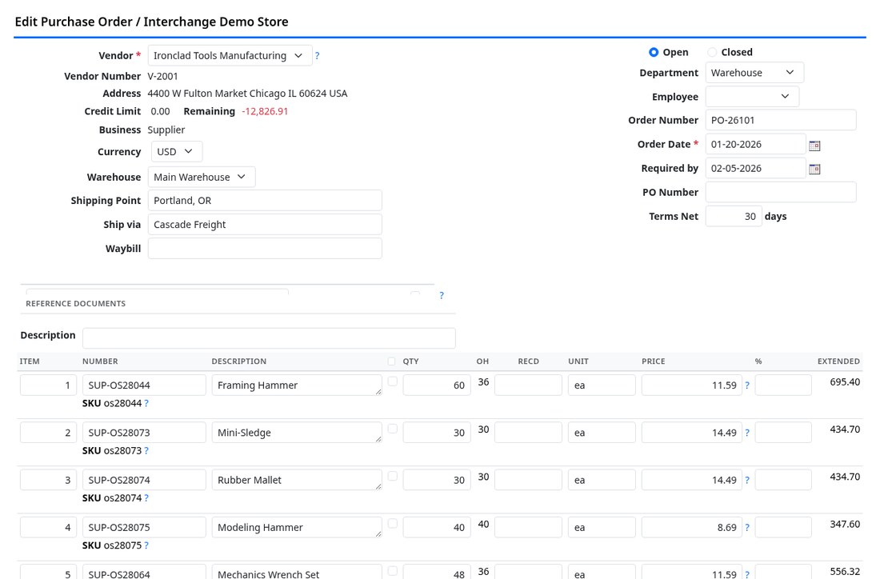Viewport: 880px width, 579px height.
Task: Click the QTY field for Framing Hammer
Action: [x=437, y=385]
